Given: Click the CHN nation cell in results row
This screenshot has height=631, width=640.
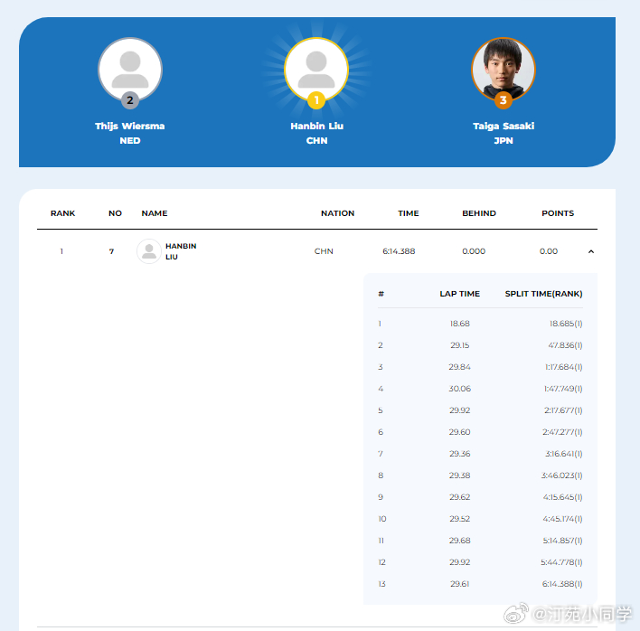Looking at the screenshot, I should click(x=324, y=251).
